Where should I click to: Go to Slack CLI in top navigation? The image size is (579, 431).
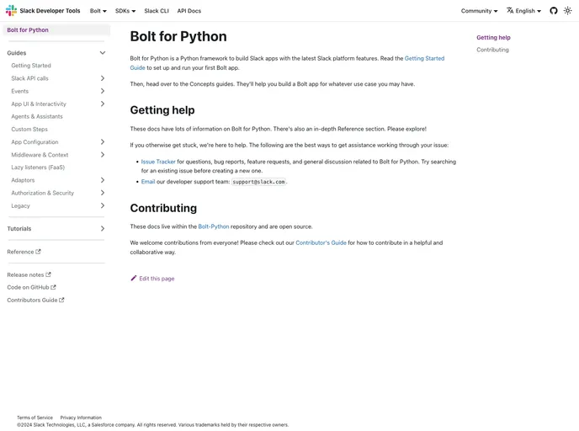coord(157,11)
